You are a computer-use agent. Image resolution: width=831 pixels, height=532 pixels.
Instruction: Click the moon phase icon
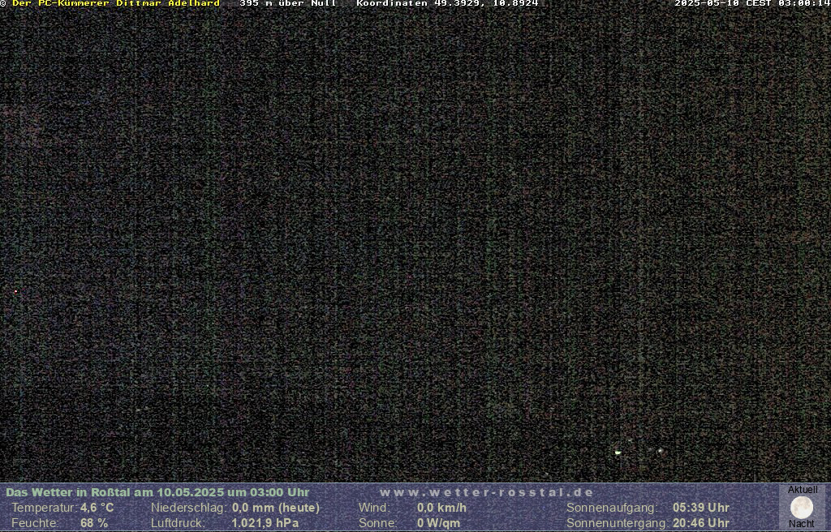[x=802, y=507]
